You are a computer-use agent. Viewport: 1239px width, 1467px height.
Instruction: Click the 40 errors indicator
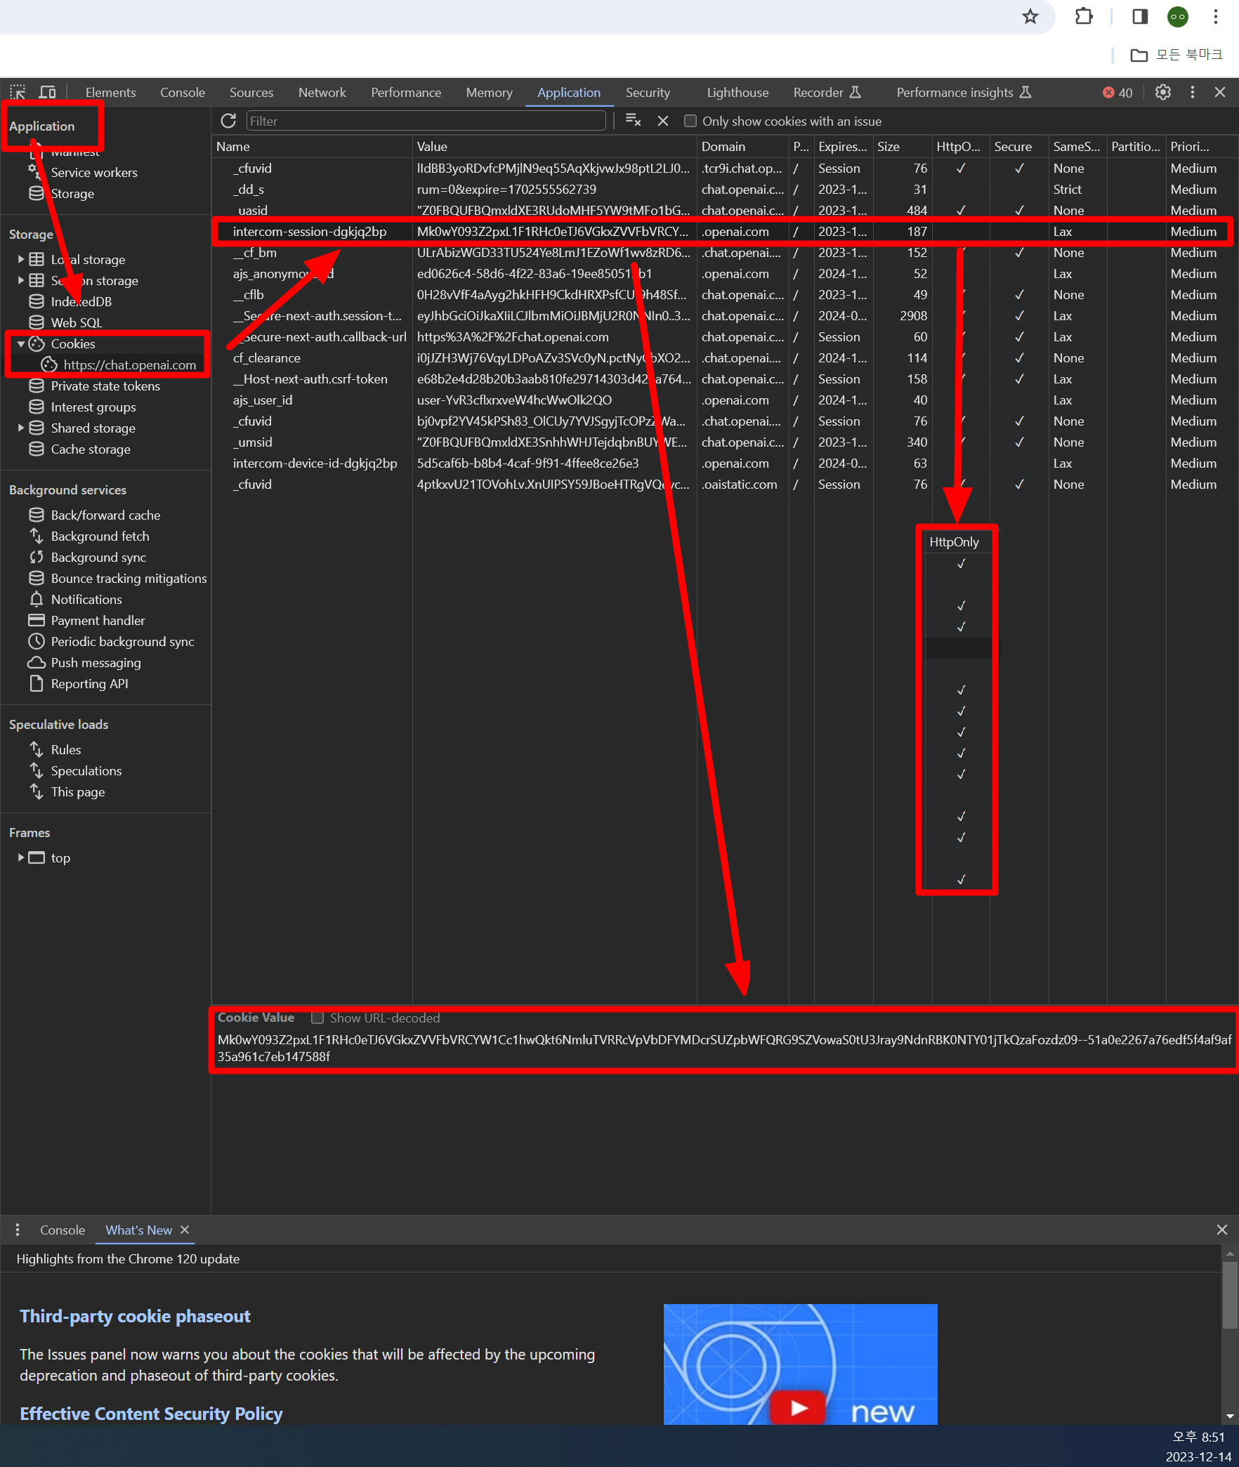1117,93
